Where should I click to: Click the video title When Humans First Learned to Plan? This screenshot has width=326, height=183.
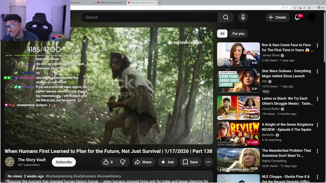(108, 151)
